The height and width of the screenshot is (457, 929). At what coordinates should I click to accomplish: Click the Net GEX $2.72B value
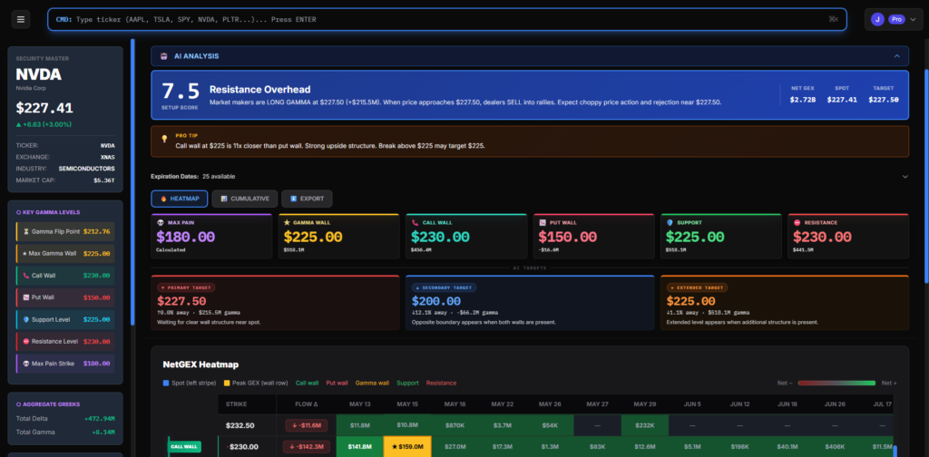(803, 100)
